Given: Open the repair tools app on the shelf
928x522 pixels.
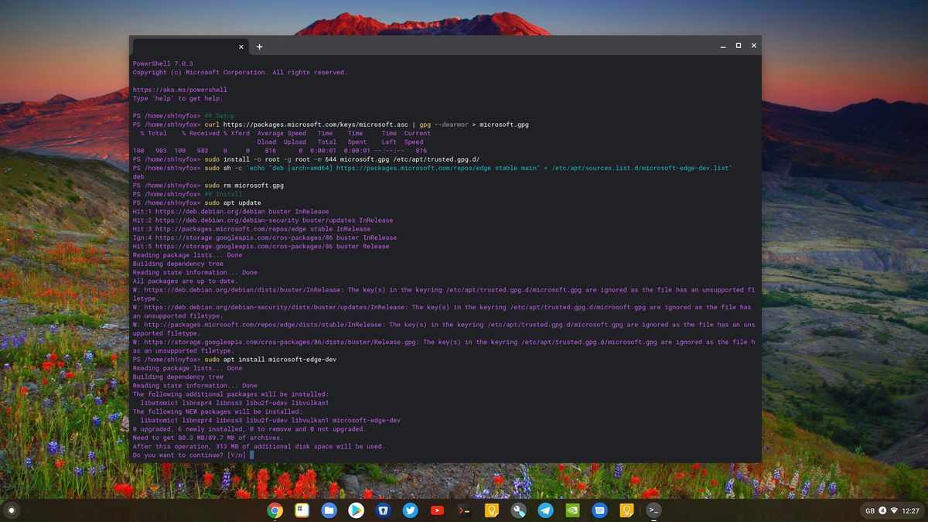Looking at the screenshot, I should (x=519, y=510).
